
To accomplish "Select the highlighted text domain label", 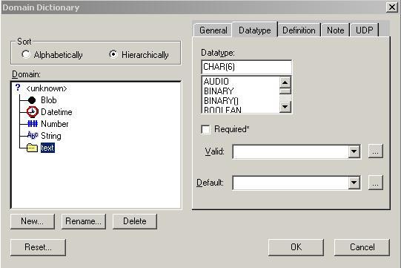I will point(47,148).
